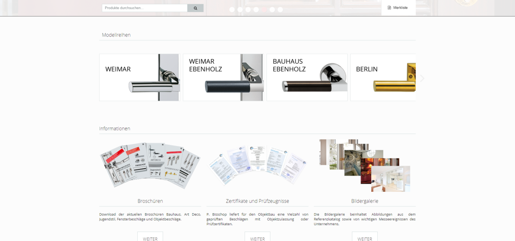The height and width of the screenshot is (241, 515).
Task: Select the third slider dot
Action: [248, 9]
